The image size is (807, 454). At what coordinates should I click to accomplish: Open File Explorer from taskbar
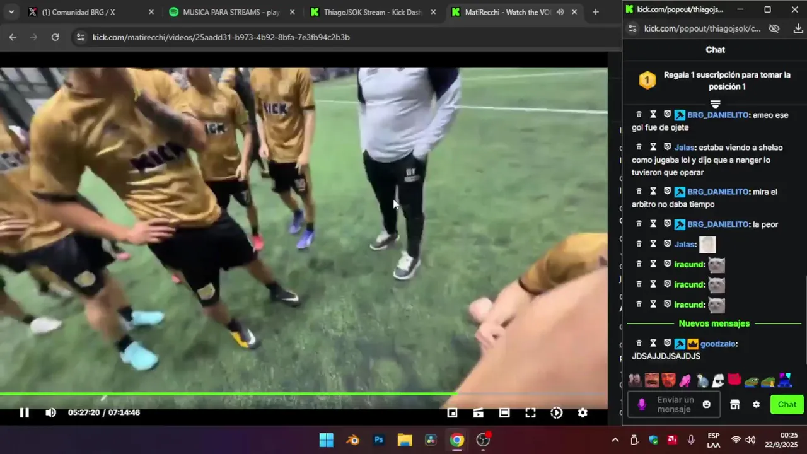[405, 440]
